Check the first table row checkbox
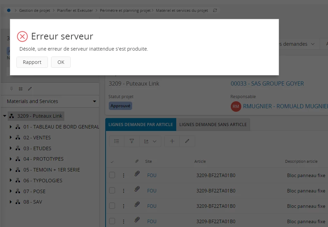 coord(112,175)
